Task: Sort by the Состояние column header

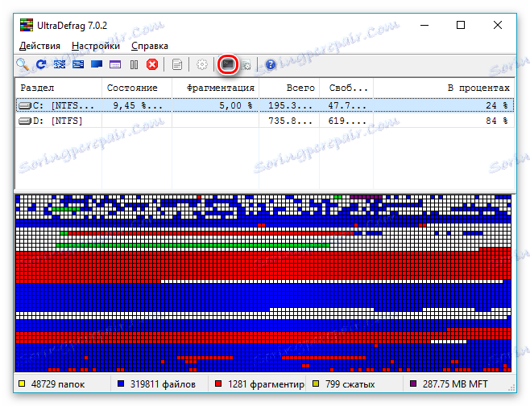Action: [x=137, y=88]
